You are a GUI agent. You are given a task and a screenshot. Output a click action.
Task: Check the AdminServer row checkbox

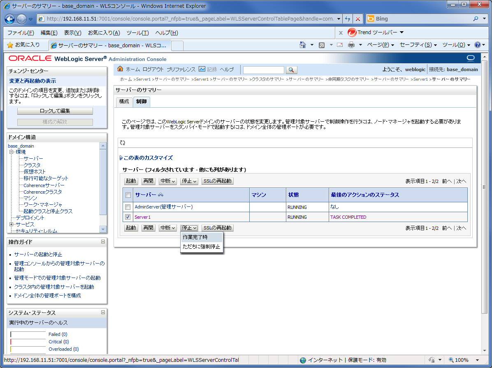point(128,207)
